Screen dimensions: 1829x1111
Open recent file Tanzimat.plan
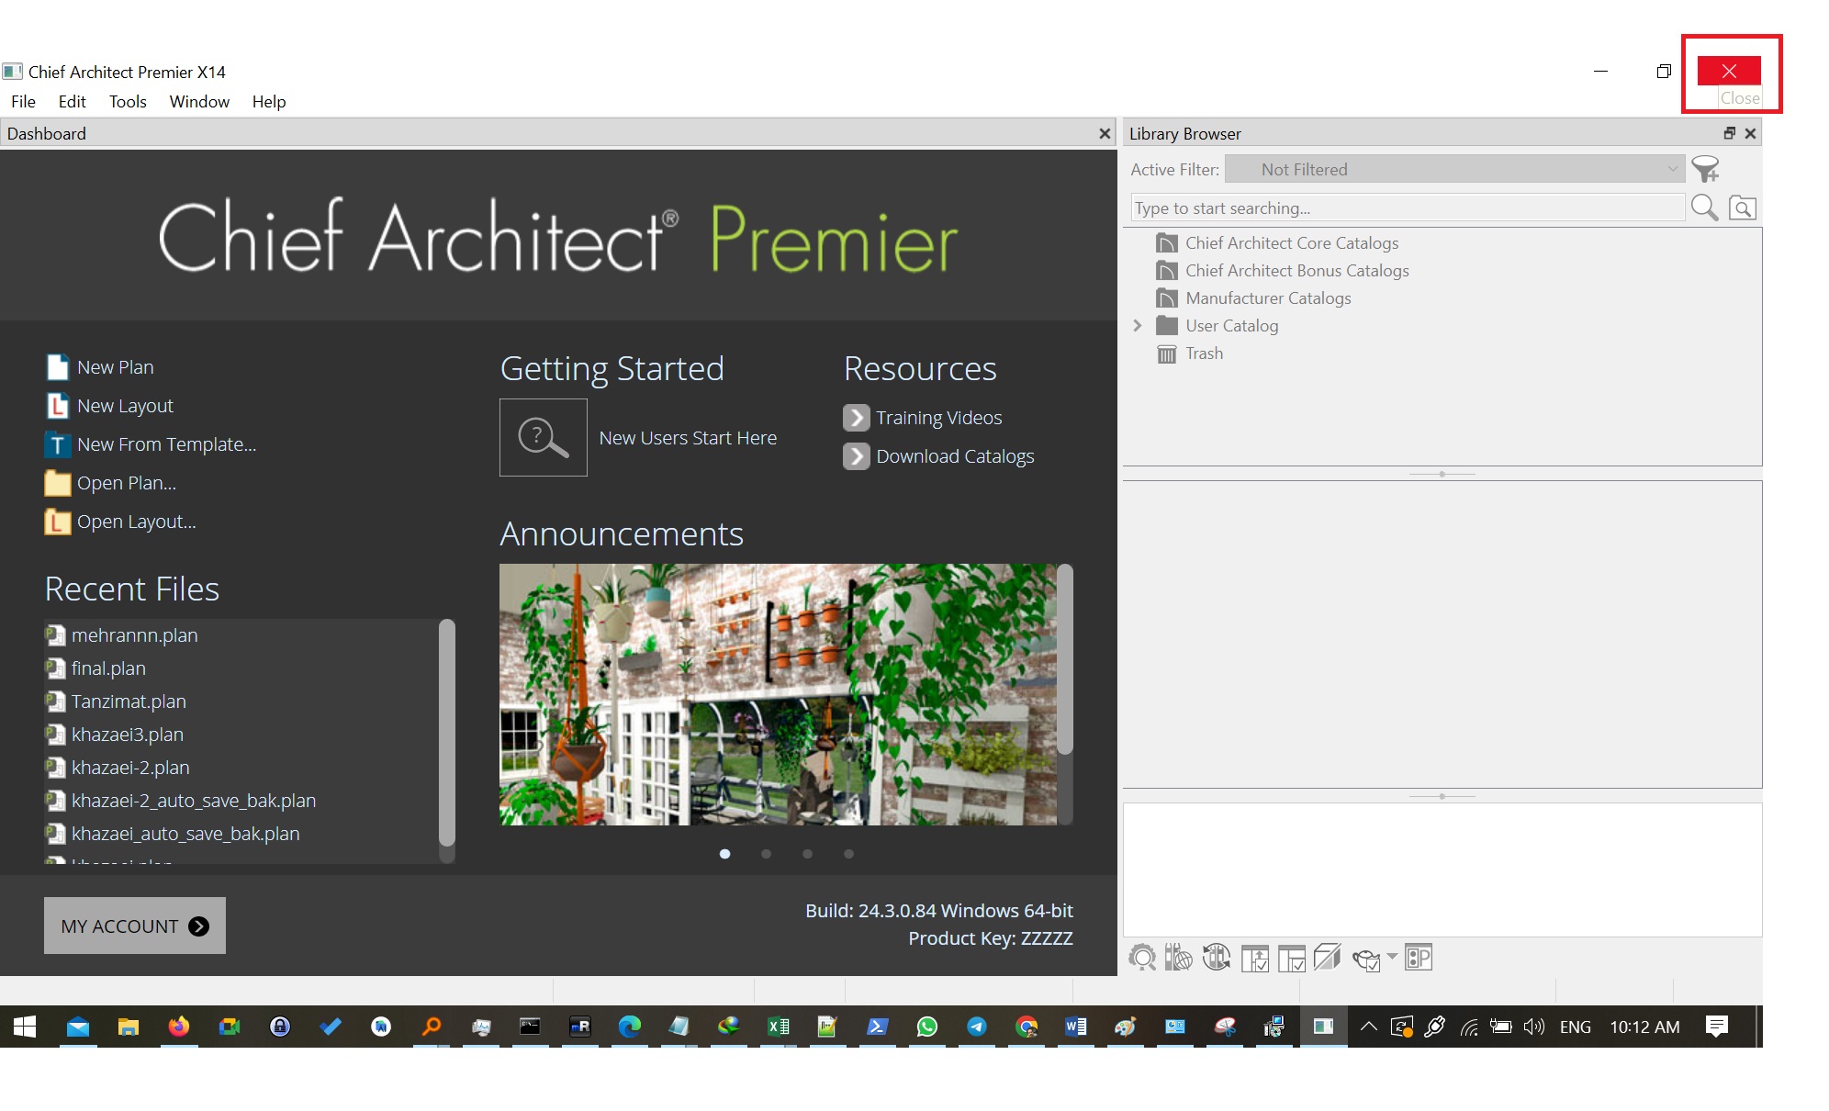click(x=129, y=701)
